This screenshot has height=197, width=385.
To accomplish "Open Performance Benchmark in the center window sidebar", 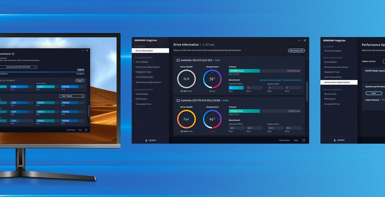I will [x=147, y=67].
